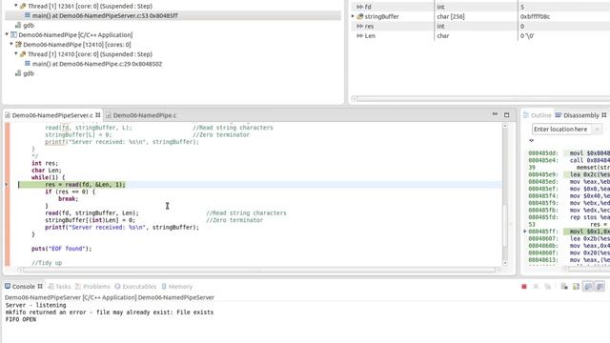610x343 pixels.
Task: Click the puts("EOF found"); line
Action: pos(61,249)
